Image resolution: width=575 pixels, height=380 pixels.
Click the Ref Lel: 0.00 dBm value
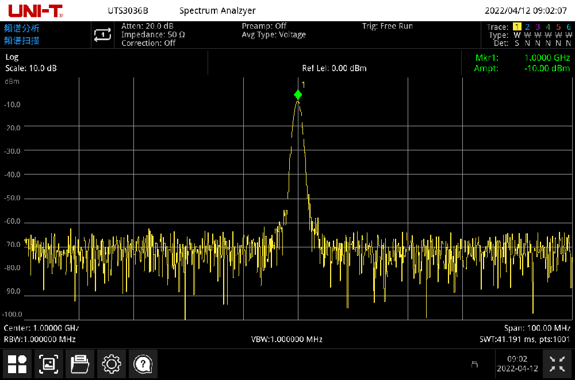(335, 68)
